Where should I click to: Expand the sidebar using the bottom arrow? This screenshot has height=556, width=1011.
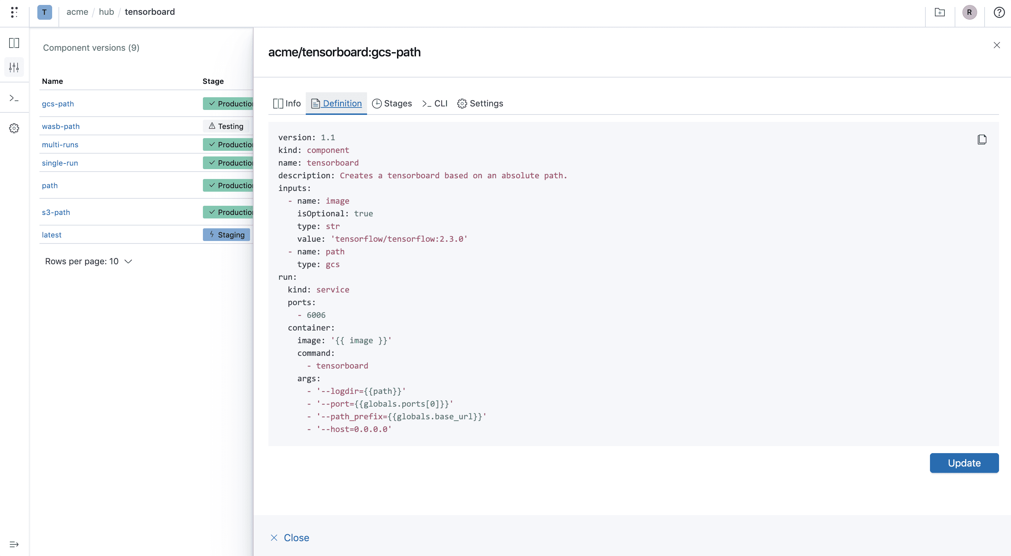pos(14,544)
